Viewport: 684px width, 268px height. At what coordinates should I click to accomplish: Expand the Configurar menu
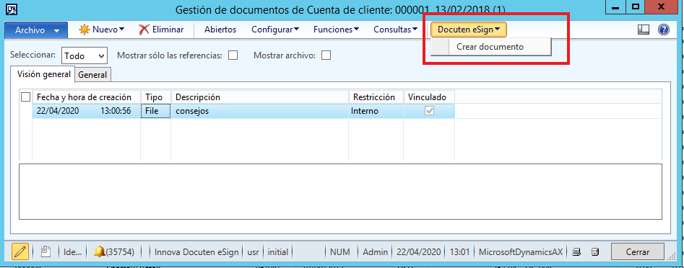coord(274,30)
